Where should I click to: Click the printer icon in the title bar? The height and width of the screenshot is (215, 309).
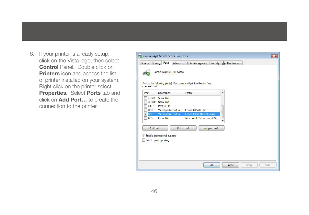point(140,56)
